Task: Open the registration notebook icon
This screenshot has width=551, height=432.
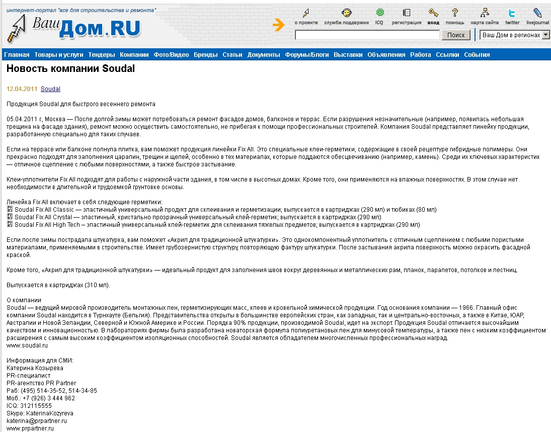Action: pos(406,13)
